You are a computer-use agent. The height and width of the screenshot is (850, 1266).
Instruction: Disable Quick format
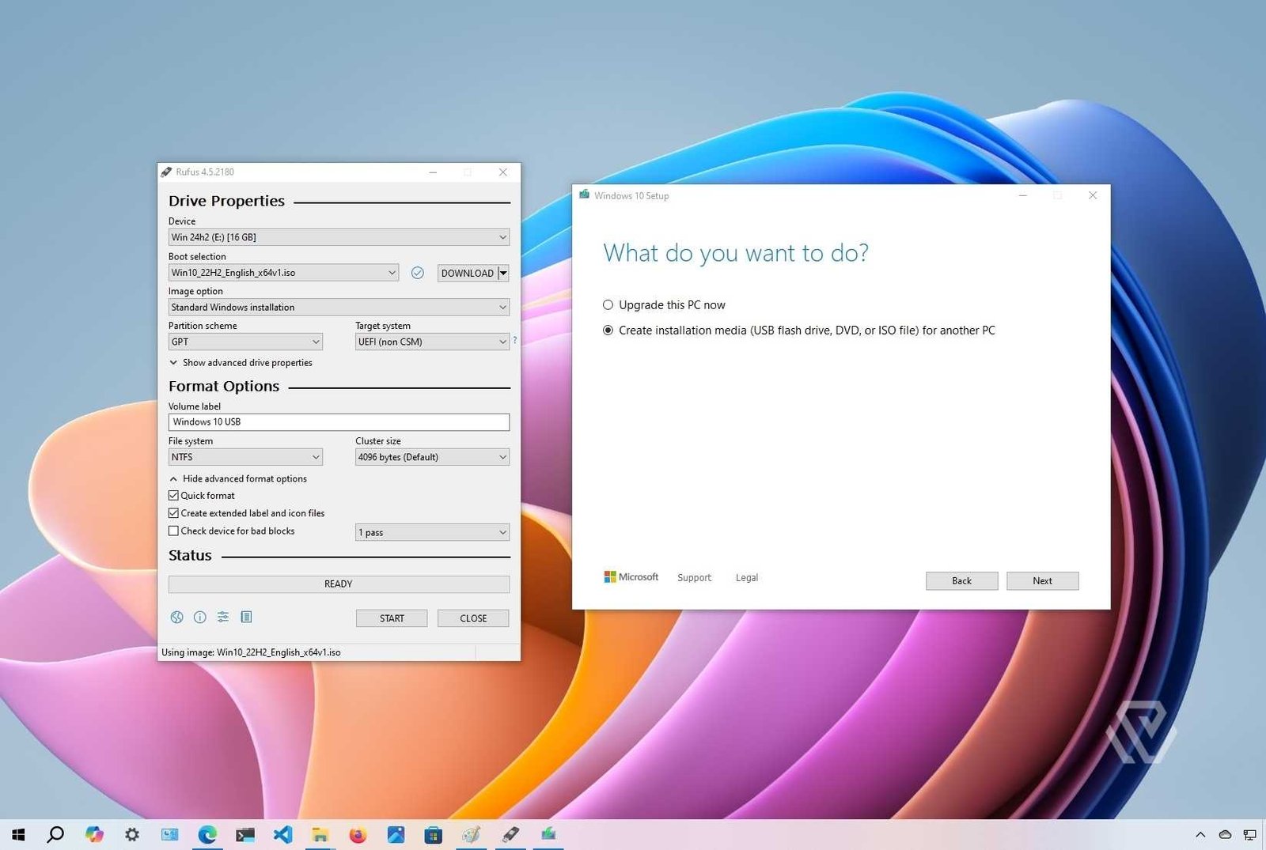click(174, 495)
